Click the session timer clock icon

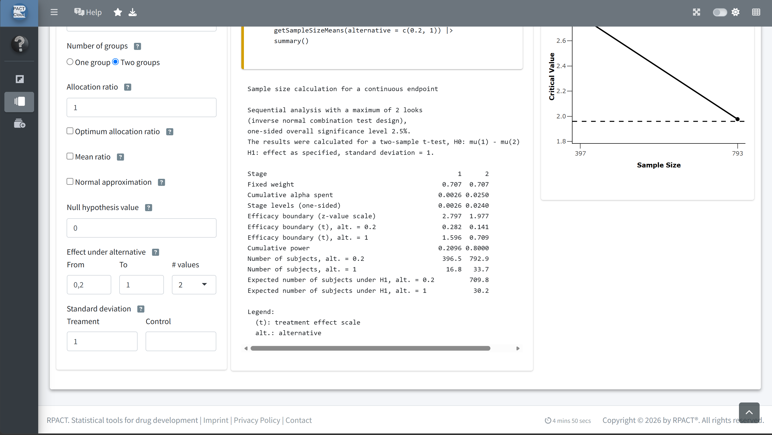pos(548,420)
